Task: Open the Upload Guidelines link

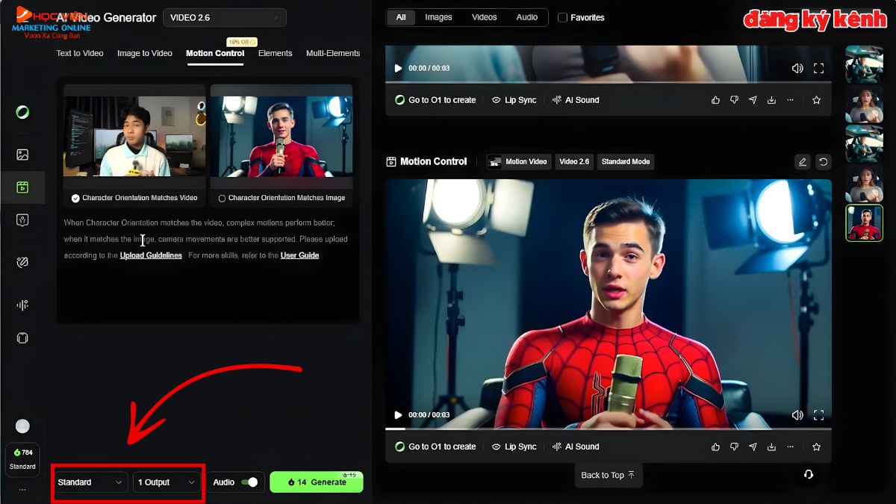Action: [152, 255]
